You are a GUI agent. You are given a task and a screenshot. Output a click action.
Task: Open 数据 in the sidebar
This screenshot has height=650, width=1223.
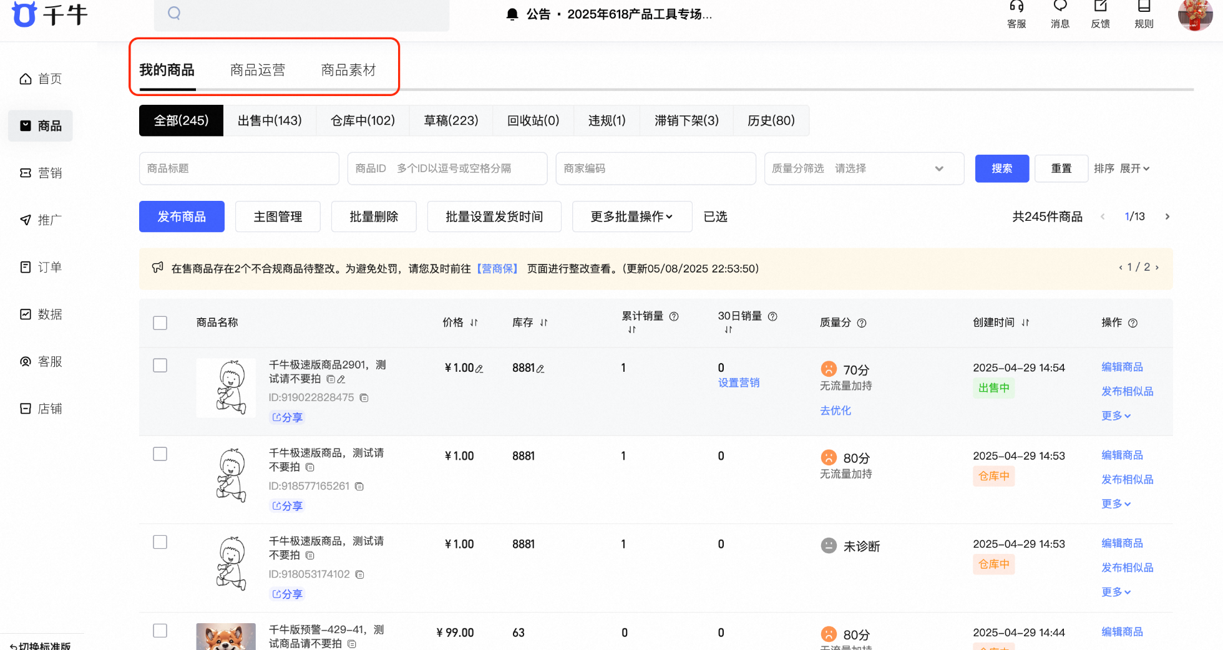[41, 314]
